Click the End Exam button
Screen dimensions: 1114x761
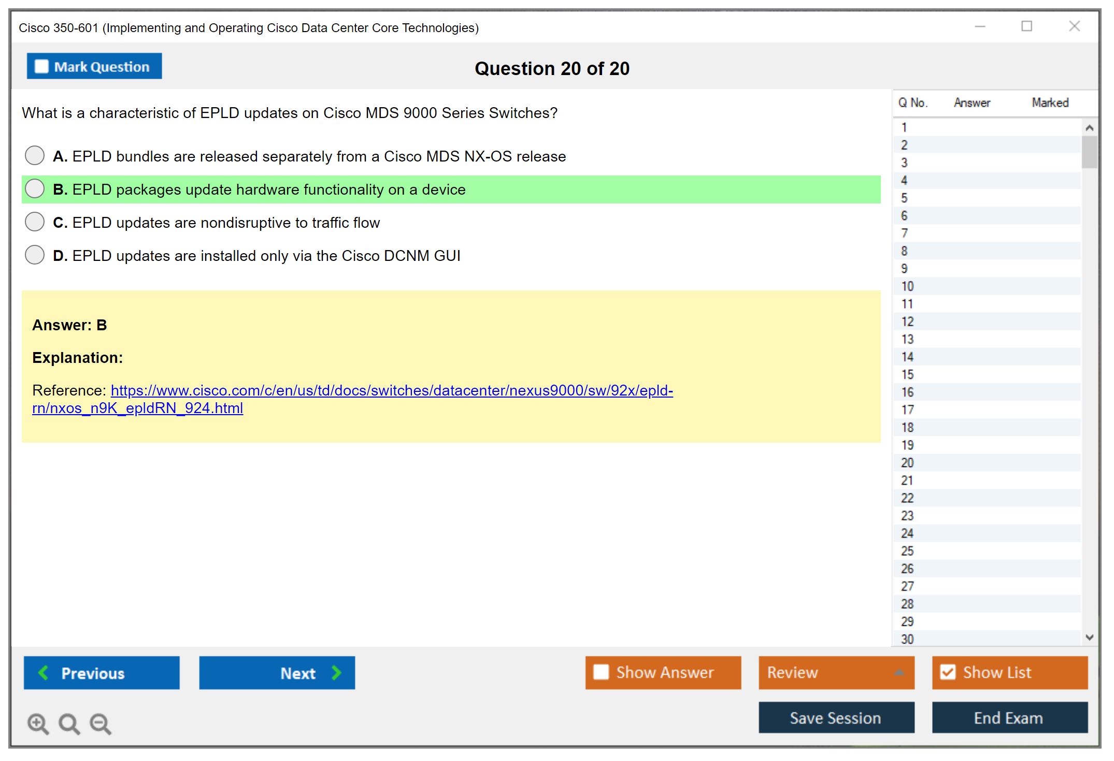click(x=1009, y=718)
